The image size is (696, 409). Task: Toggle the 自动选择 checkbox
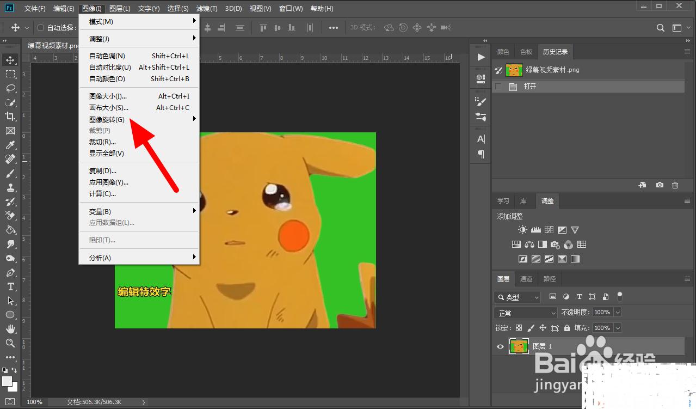(x=40, y=28)
